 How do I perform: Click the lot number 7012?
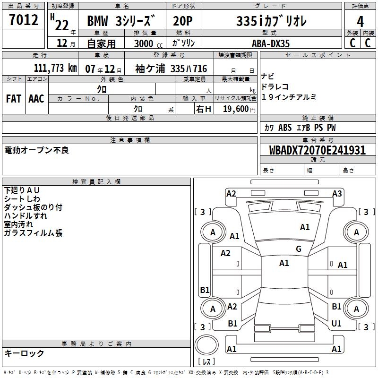pos(24,21)
